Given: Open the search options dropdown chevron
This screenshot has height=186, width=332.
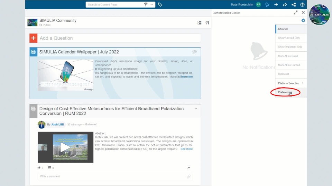Looking at the screenshot, I should tap(151, 4).
